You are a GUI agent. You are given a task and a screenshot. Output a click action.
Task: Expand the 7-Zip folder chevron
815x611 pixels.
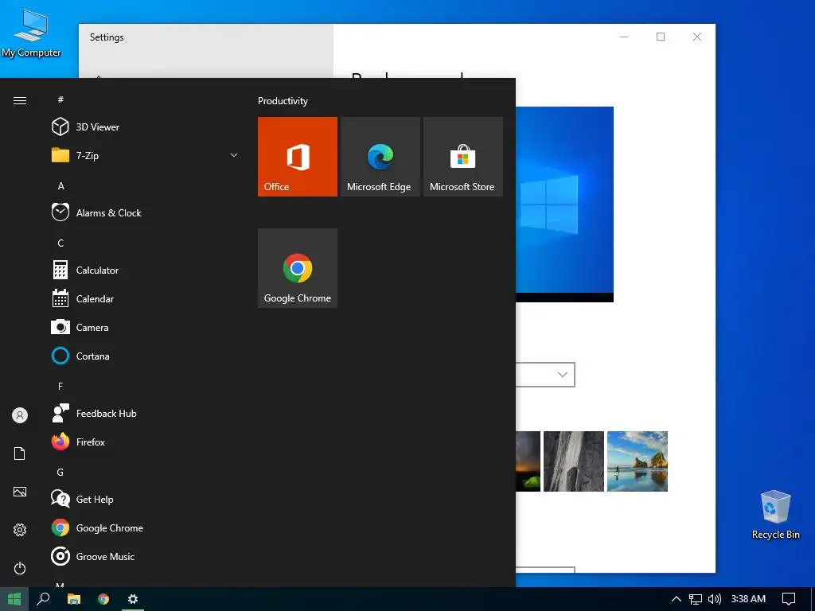(234, 155)
